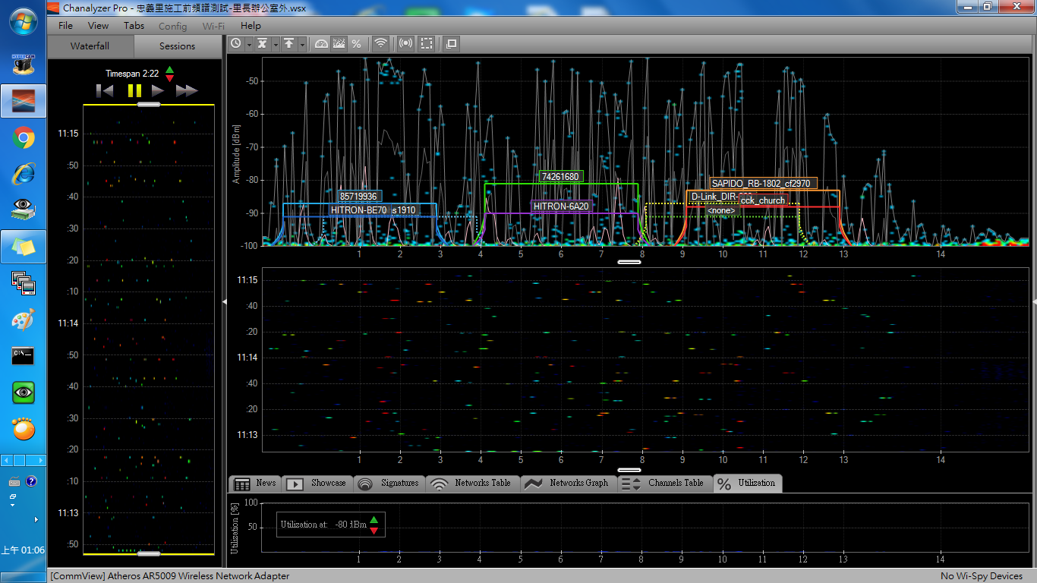Skip to session start button
The image size is (1037, 583).
[x=105, y=91]
